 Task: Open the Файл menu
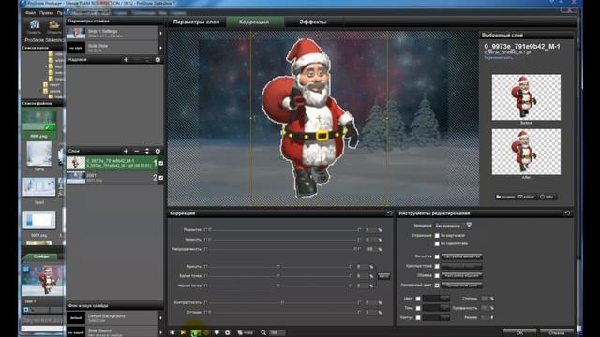31,12
